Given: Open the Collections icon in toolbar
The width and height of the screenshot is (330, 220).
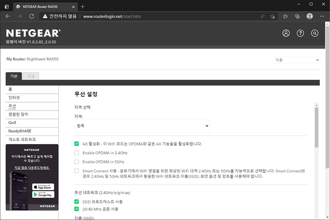Looking at the screenshot, I should click(x=297, y=16).
